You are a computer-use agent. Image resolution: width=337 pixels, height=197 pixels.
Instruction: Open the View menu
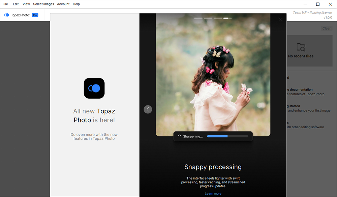click(x=26, y=4)
